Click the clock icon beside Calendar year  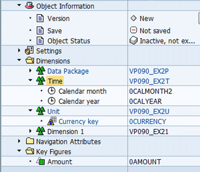click(x=52, y=101)
